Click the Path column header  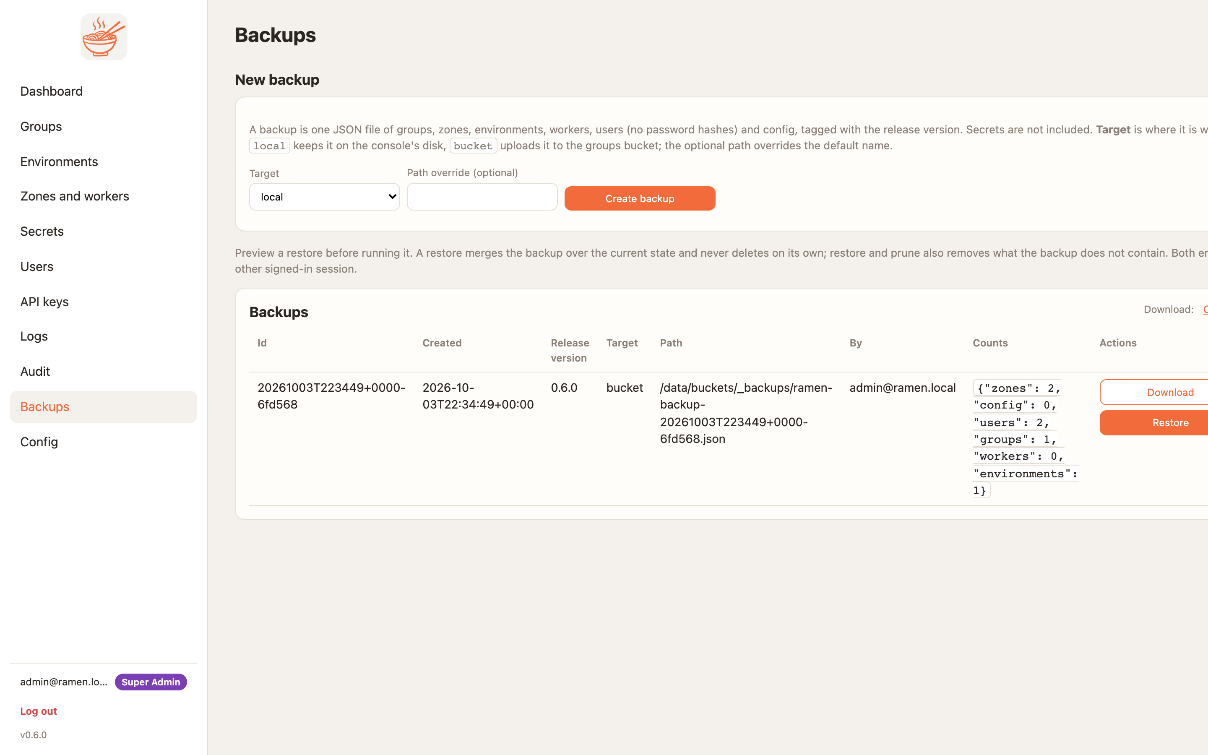671,343
